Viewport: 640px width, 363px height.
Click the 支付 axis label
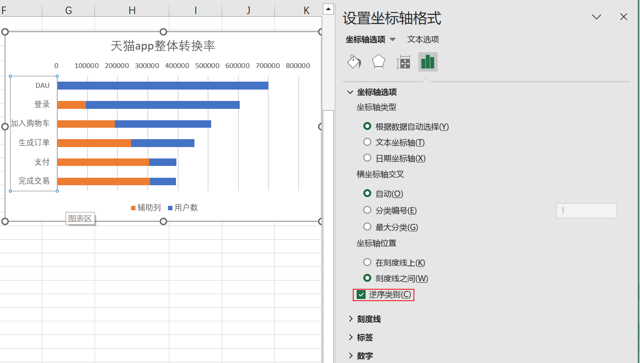[42, 162]
